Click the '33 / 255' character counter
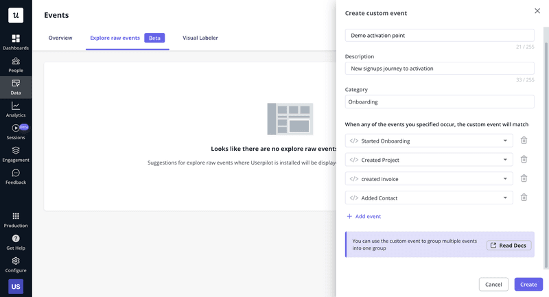 (525, 80)
